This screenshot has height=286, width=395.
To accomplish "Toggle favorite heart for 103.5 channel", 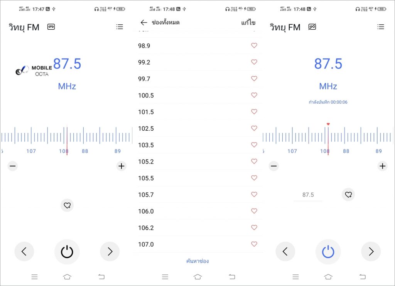I will pyautogui.click(x=254, y=145).
